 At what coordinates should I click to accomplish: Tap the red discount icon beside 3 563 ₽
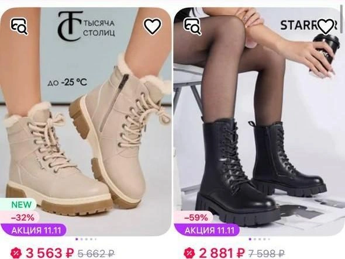[16, 253]
